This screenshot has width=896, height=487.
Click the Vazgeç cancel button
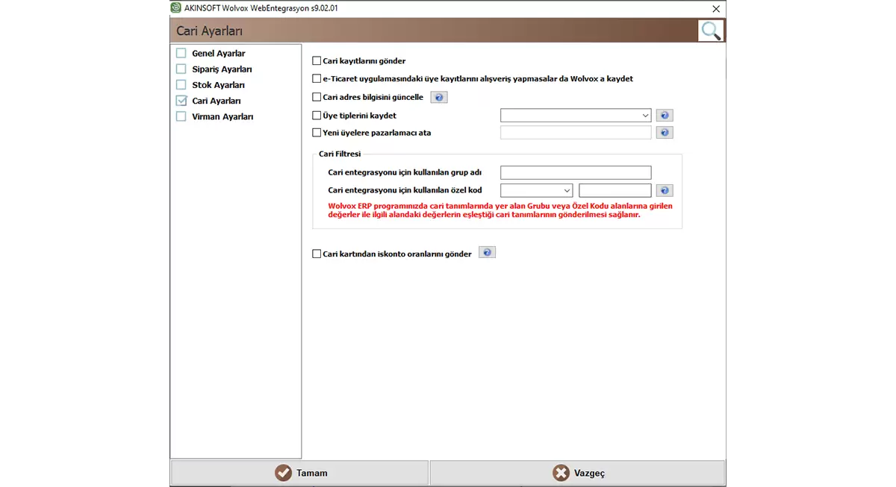tap(577, 473)
